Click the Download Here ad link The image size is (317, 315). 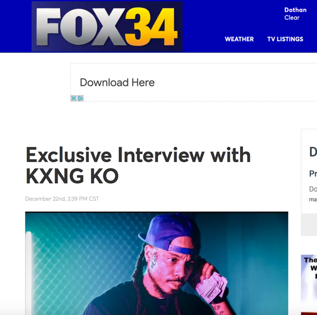coord(117,83)
